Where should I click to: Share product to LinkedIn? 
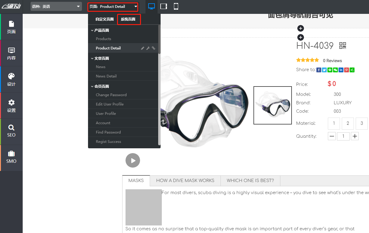(x=341, y=70)
